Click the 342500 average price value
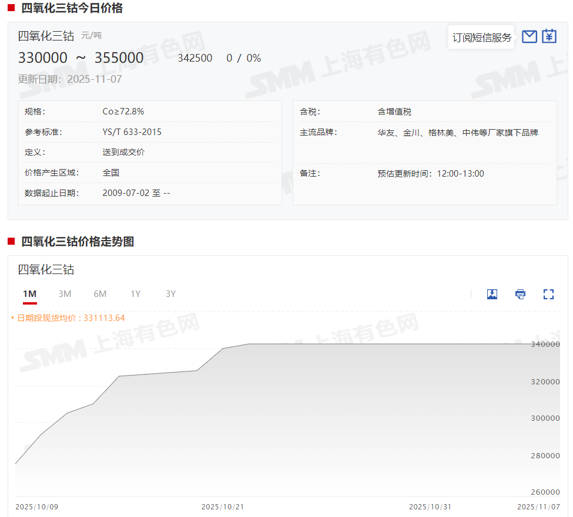 click(195, 58)
